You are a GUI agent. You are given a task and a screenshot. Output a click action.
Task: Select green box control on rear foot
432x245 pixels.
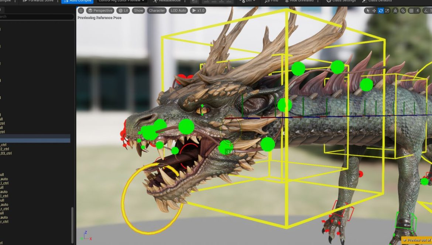point(405,221)
